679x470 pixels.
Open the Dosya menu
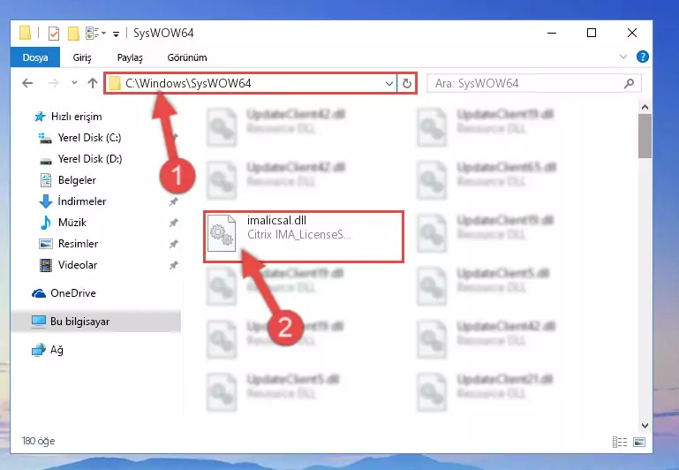point(35,57)
